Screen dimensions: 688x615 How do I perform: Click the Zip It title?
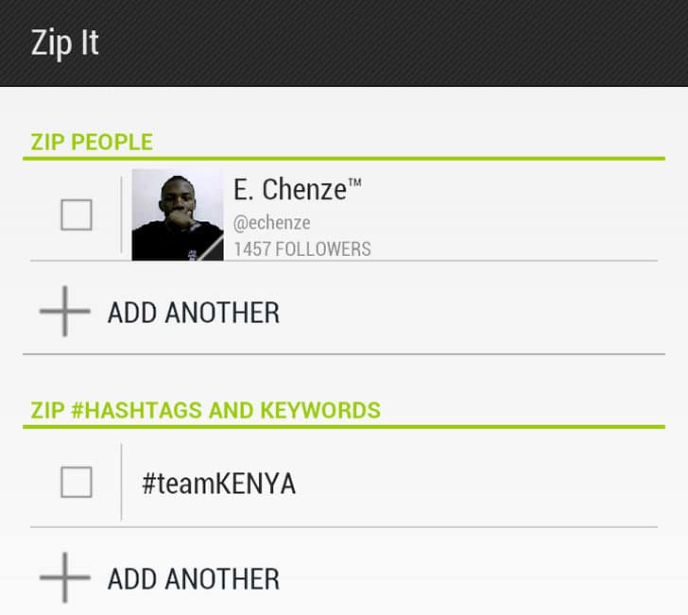[65, 43]
